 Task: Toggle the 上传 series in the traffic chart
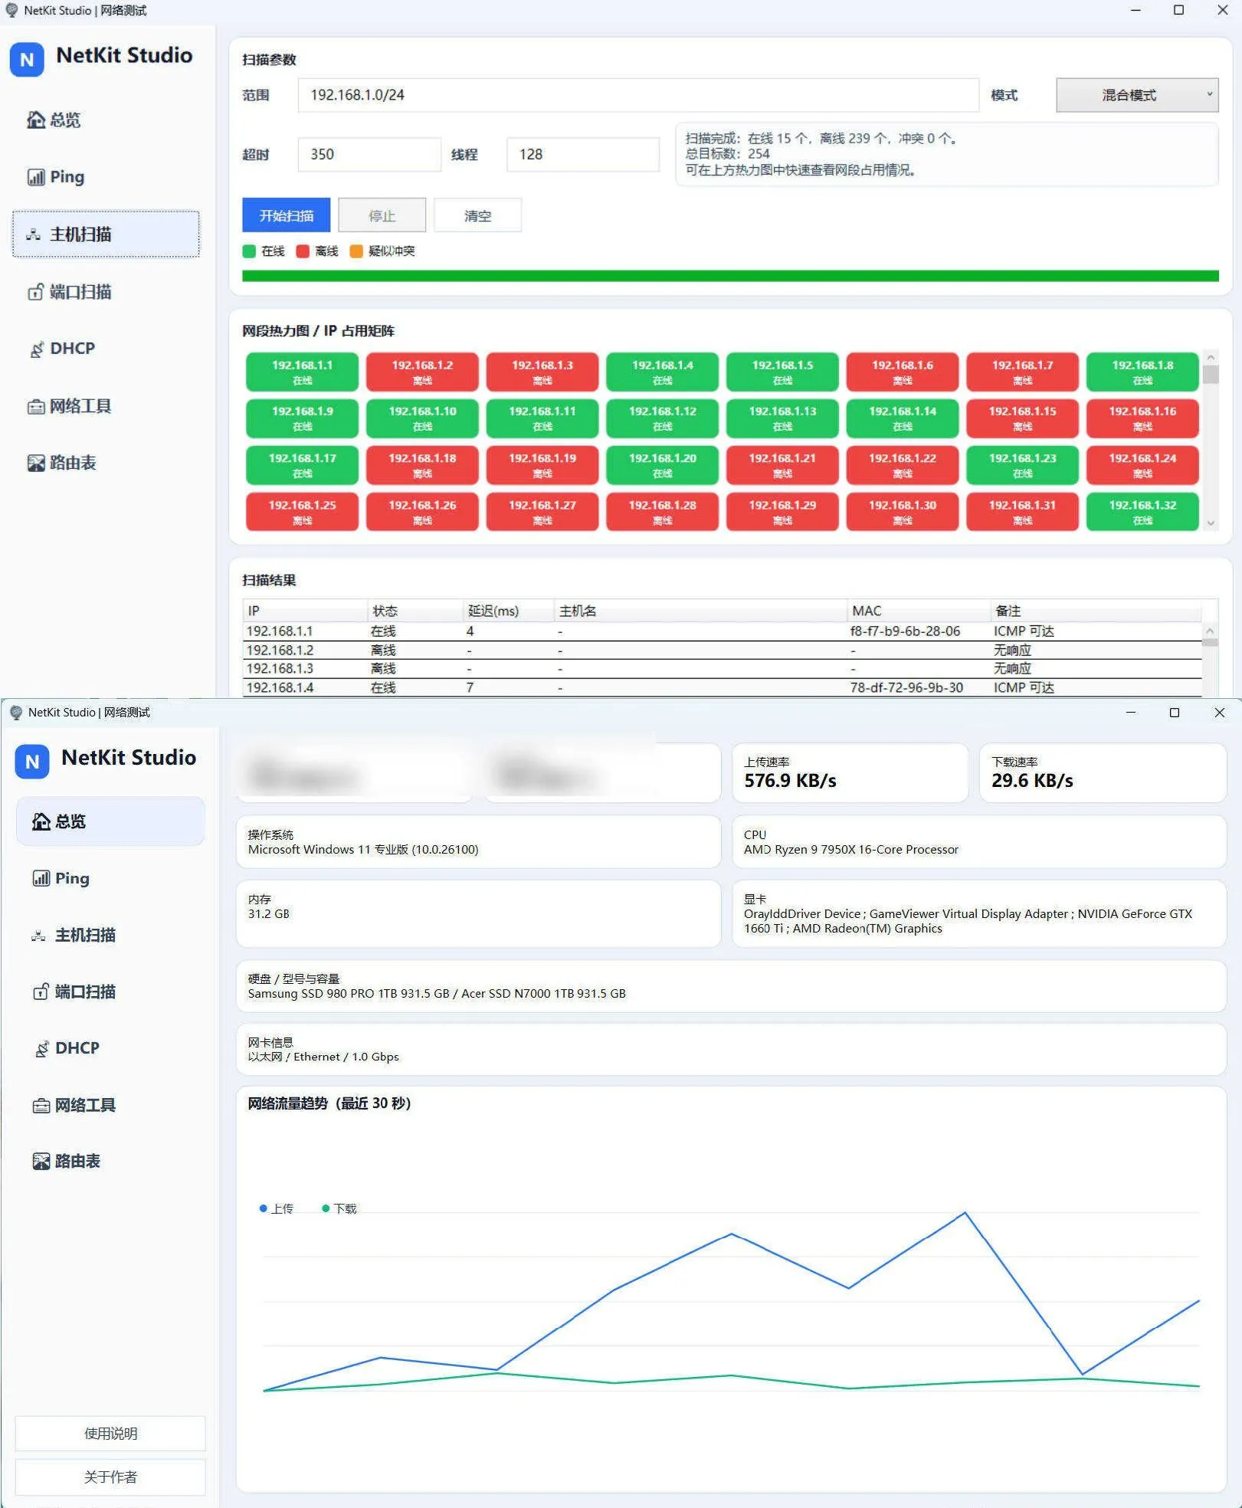(277, 1208)
